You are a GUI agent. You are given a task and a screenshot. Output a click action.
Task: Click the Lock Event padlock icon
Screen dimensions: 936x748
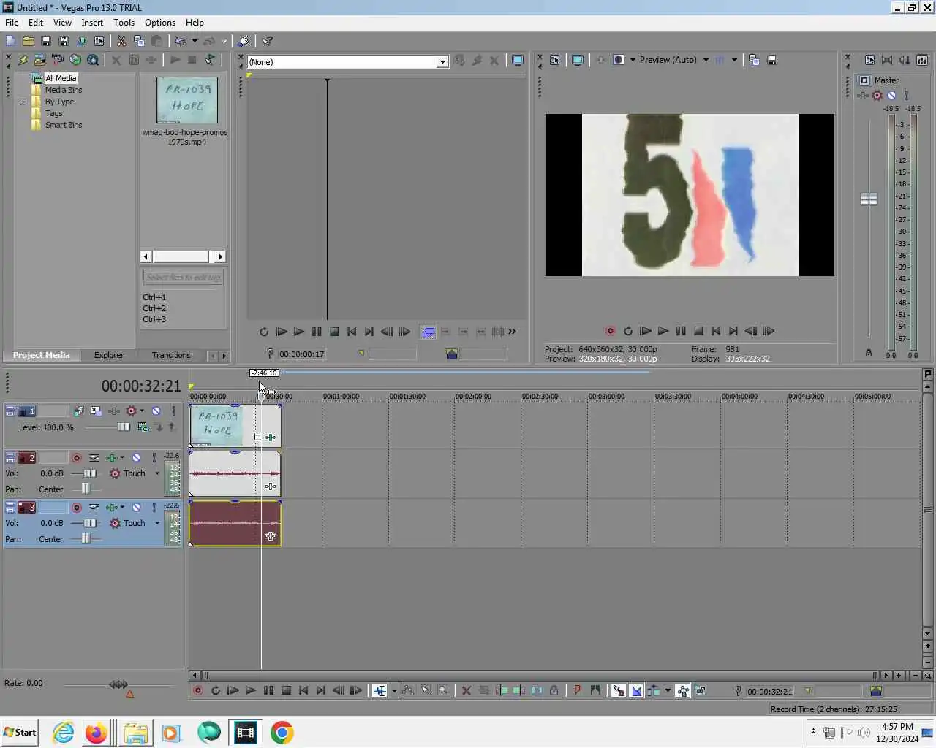(x=554, y=690)
